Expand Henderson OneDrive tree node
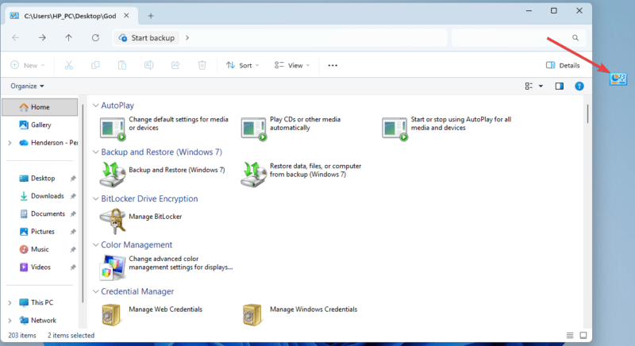Screen dimensions: 635x346 click(x=10, y=143)
